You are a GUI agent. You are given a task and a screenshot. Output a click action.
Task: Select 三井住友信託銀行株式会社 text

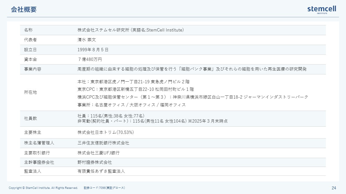click(104, 143)
